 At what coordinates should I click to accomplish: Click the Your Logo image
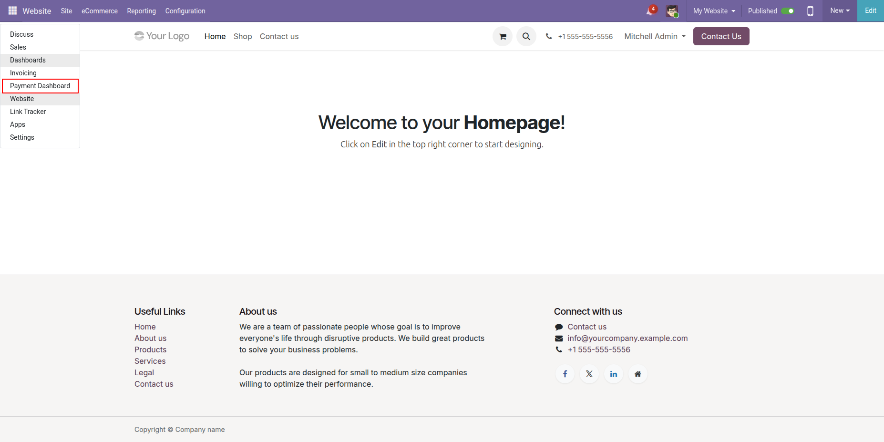[162, 36]
